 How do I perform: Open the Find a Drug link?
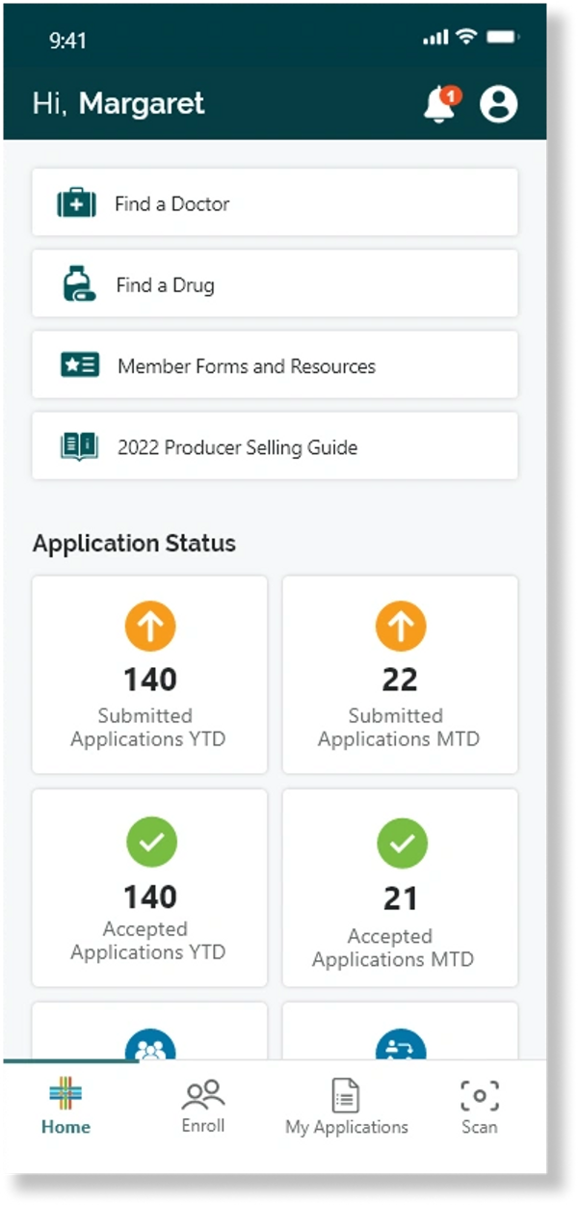[x=275, y=284]
